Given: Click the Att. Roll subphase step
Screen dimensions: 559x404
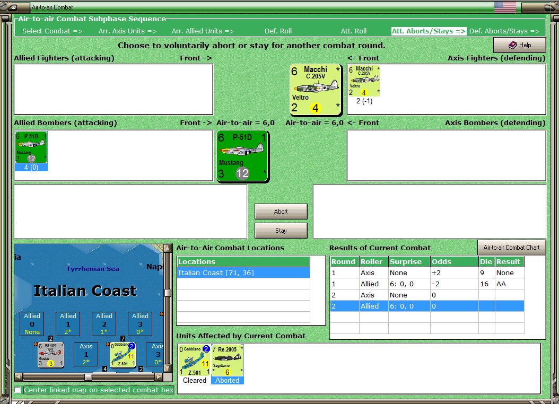Looking at the screenshot, I should point(354,31).
